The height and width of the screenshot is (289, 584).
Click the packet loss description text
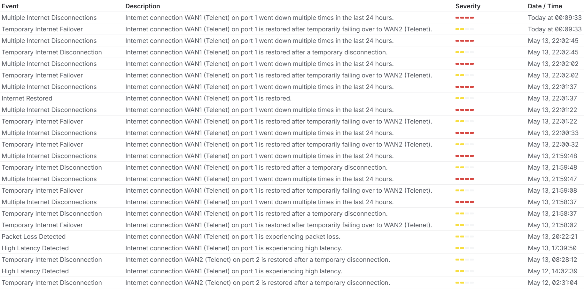(x=233, y=237)
